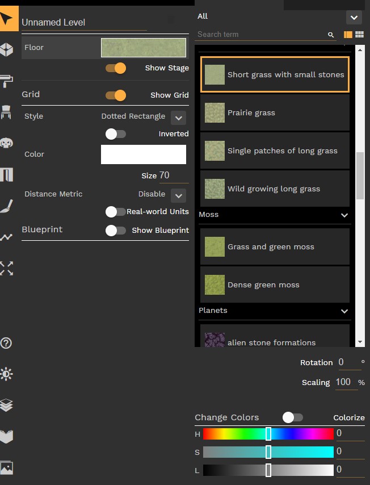Switch to grid thumbnail view
The image size is (370, 485).
click(x=359, y=35)
